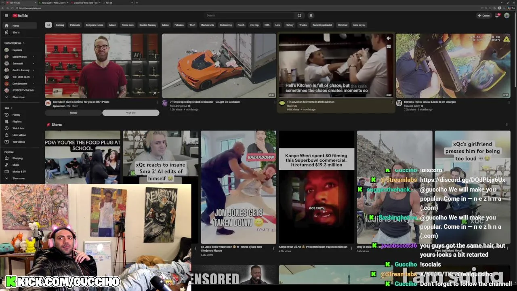Select the Police cars chip
This screenshot has width=517, height=291.
click(x=128, y=25)
